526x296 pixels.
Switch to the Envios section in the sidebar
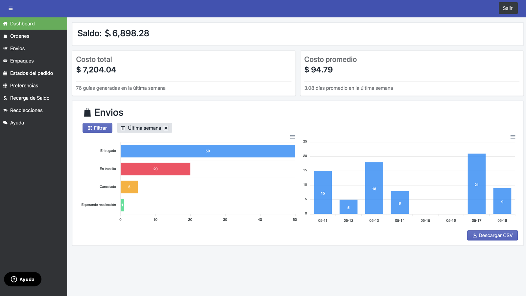[x=17, y=48]
